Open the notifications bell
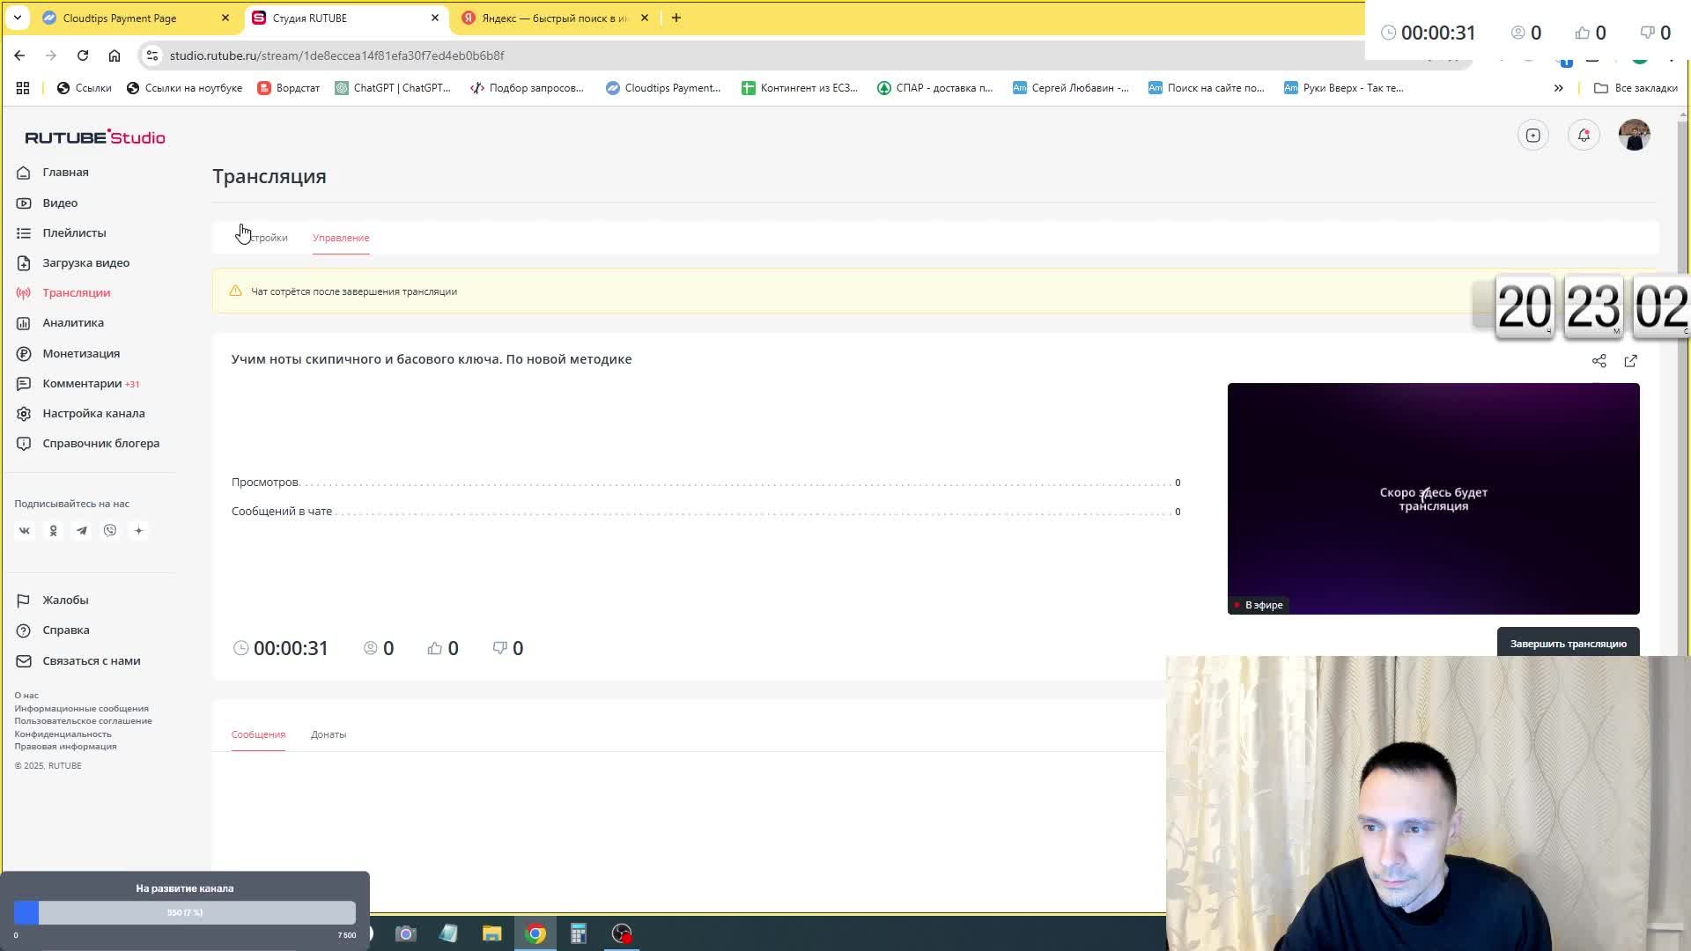 pos(1584,135)
